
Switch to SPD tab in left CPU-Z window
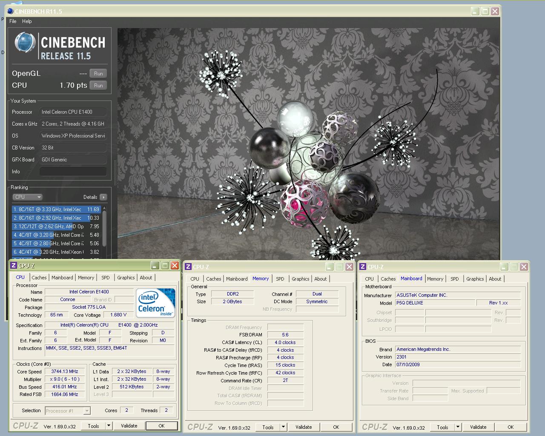pos(106,278)
